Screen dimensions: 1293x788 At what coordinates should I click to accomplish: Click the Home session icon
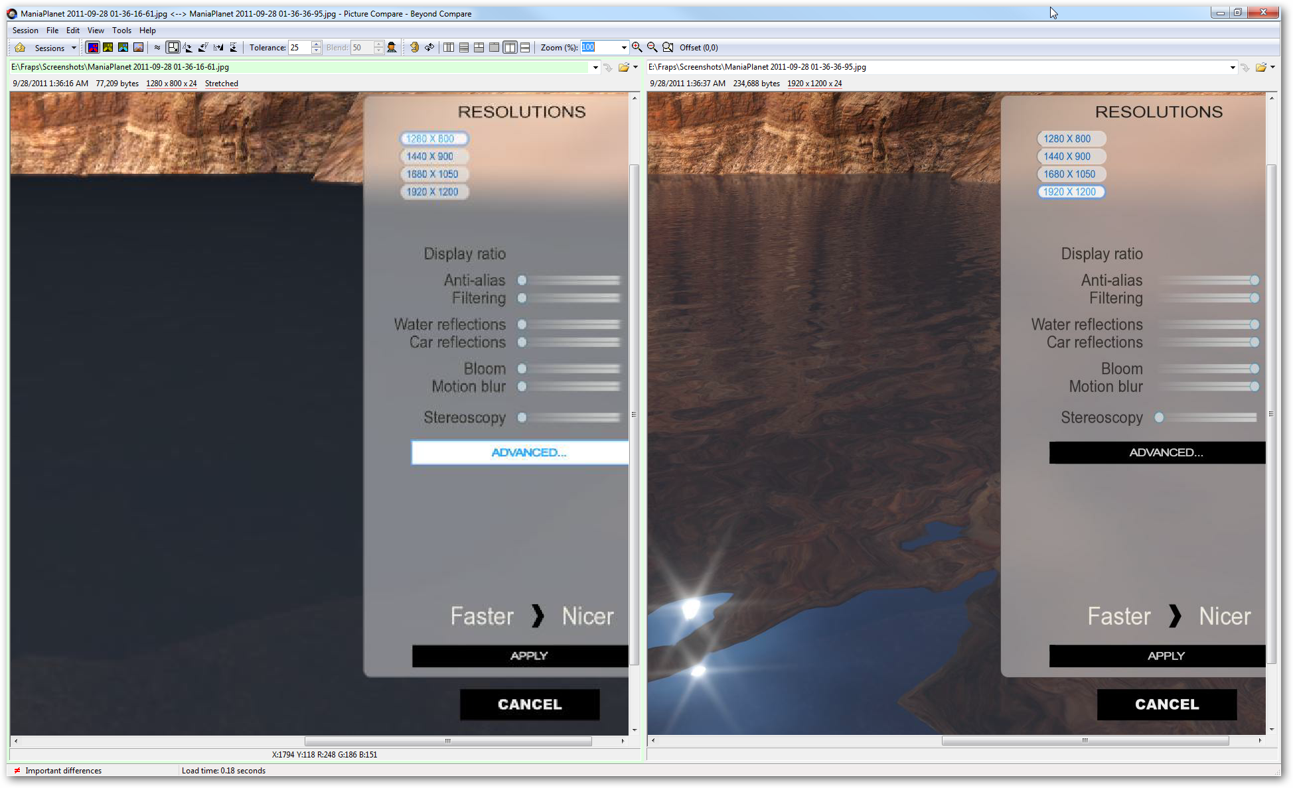click(20, 48)
